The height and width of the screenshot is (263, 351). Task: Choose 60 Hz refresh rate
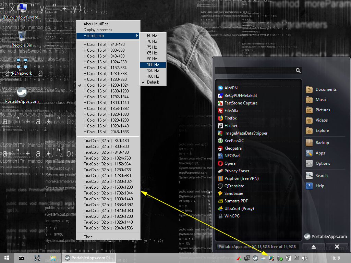click(x=153, y=36)
